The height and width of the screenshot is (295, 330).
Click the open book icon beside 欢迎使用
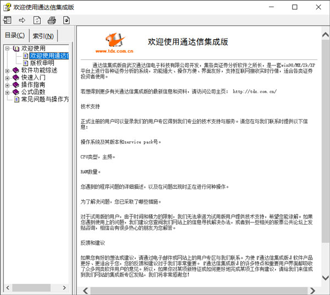[16, 48]
